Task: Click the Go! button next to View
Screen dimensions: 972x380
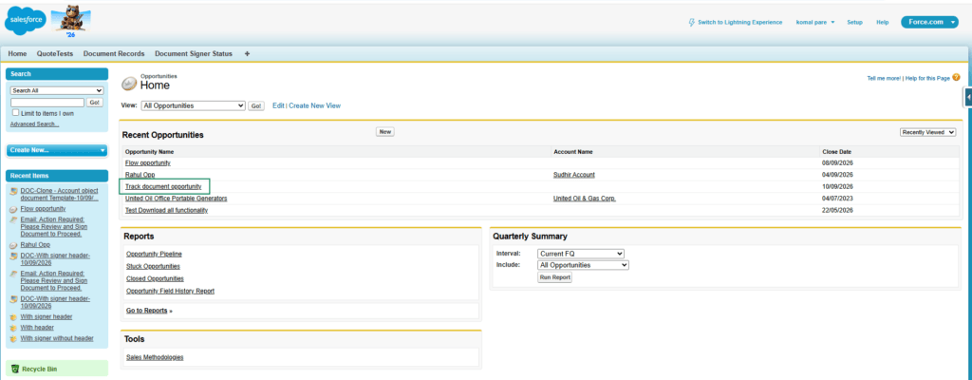Action: tap(256, 106)
